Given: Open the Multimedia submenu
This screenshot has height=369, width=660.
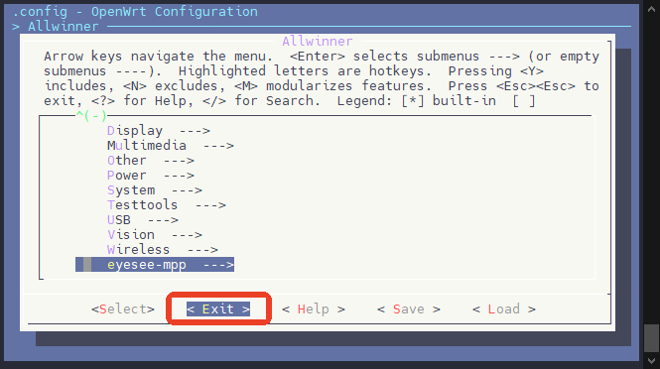Looking at the screenshot, I should [170, 146].
